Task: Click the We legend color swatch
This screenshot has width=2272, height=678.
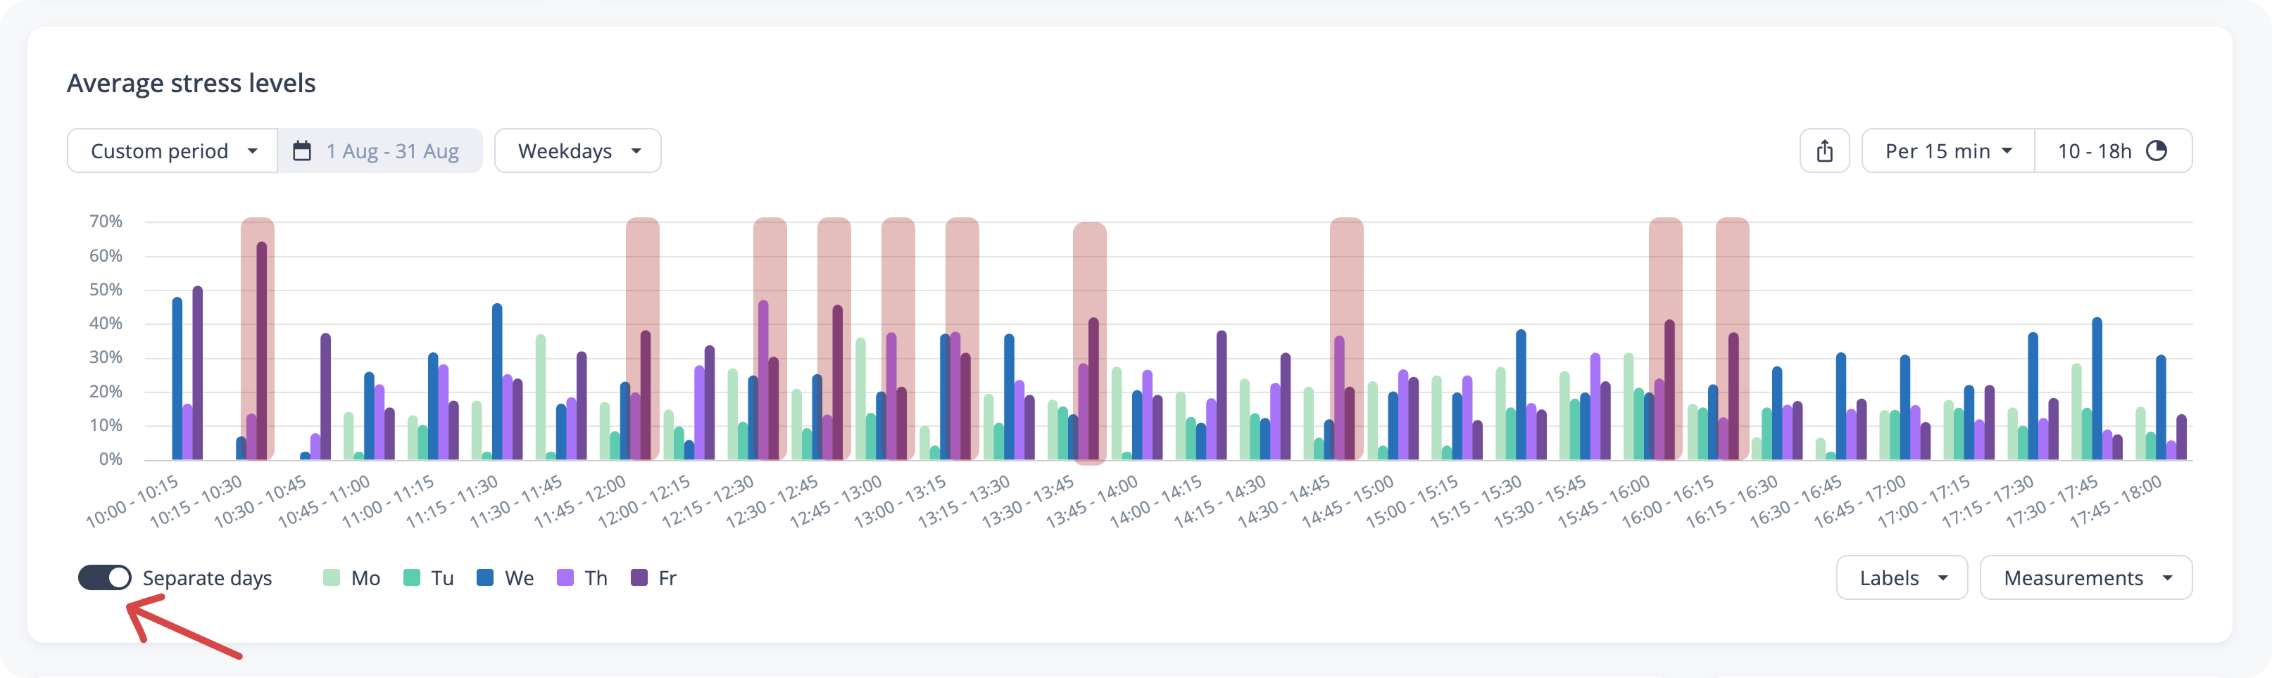Action: (x=485, y=577)
